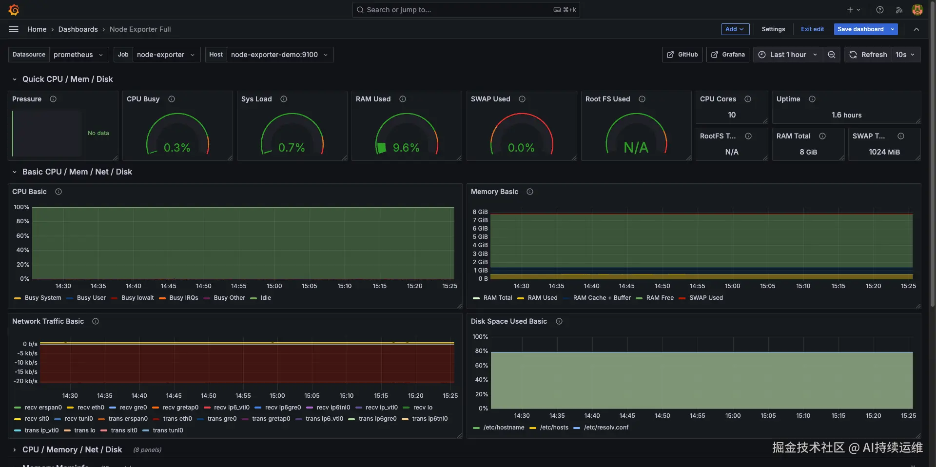This screenshot has width=936, height=467.
Task: Open the 10s refresh interval dropdown
Action: click(905, 55)
